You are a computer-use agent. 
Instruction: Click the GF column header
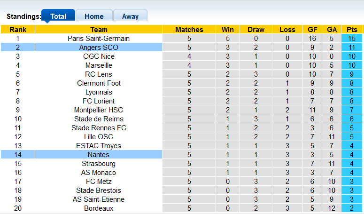tap(313, 30)
